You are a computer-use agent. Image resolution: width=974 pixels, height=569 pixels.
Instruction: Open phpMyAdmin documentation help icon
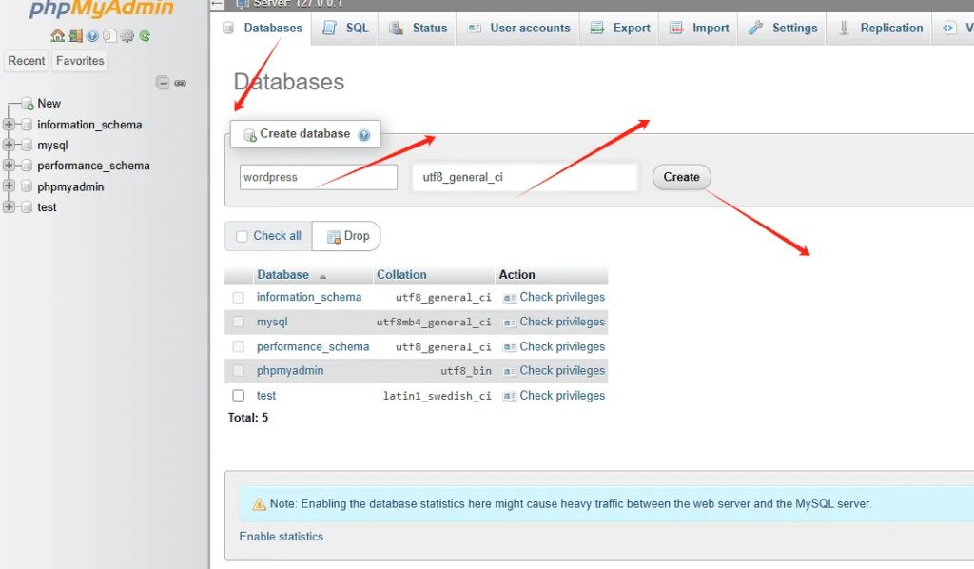pyautogui.click(x=92, y=36)
